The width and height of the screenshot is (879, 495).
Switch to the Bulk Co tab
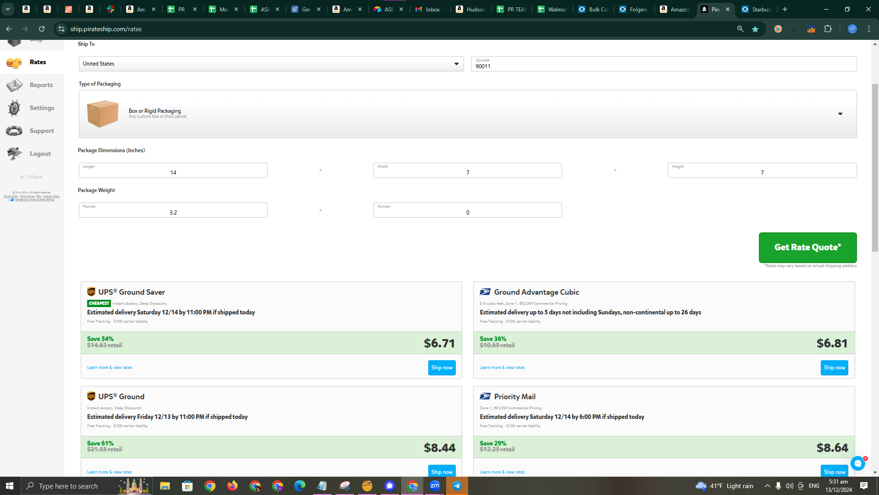tap(594, 9)
